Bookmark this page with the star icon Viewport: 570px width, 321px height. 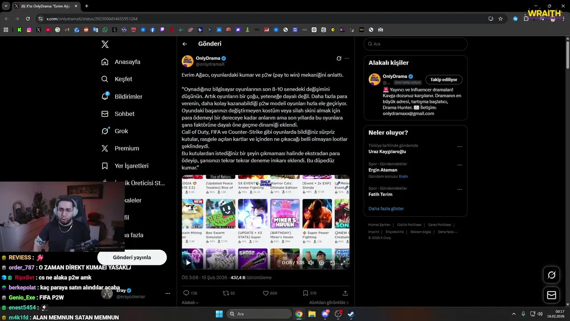coord(501,19)
